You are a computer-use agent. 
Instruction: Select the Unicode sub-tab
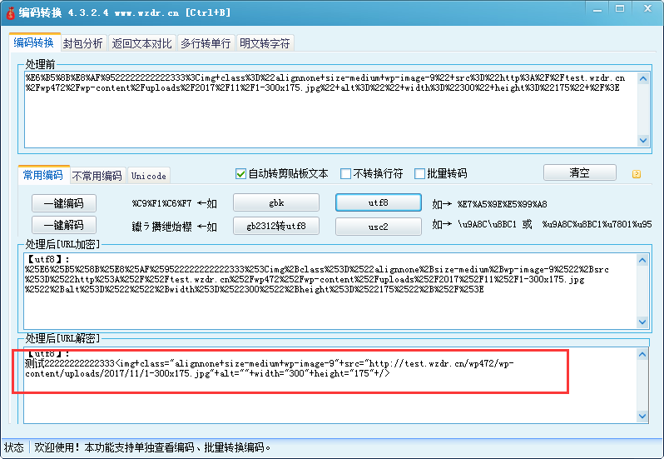[x=149, y=176]
